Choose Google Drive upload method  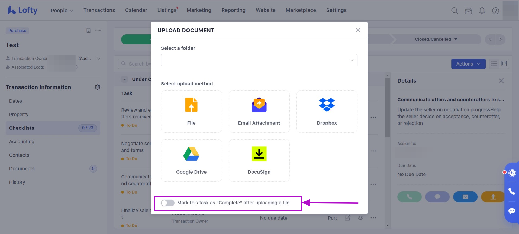pyautogui.click(x=191, y=160)
